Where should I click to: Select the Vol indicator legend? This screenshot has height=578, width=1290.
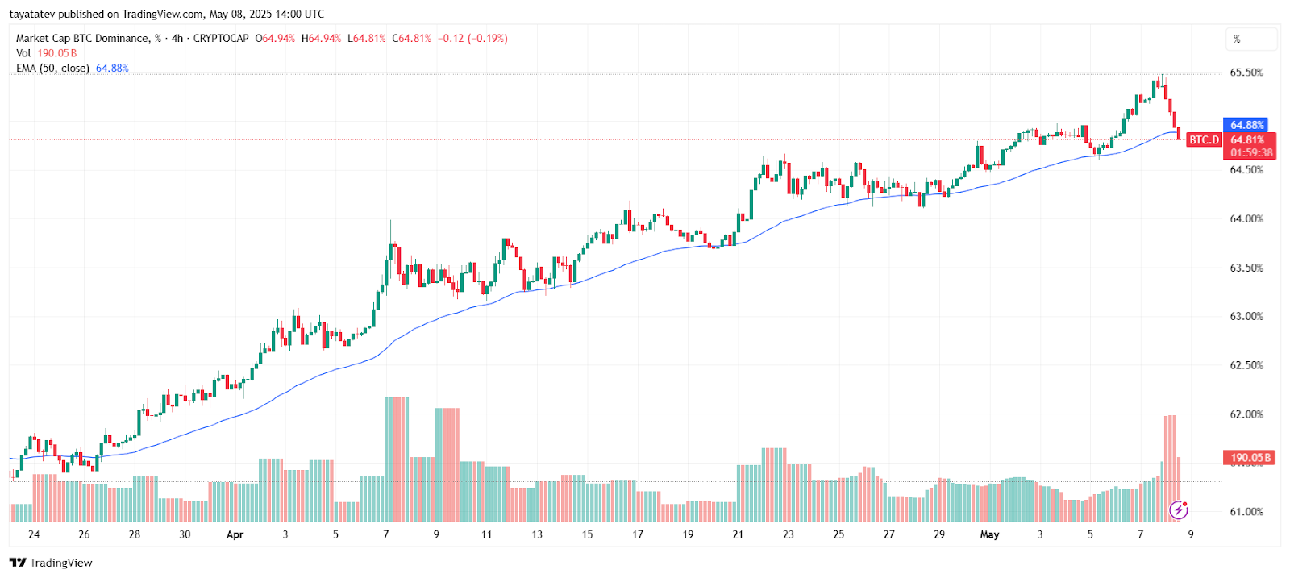coord(23,53)
